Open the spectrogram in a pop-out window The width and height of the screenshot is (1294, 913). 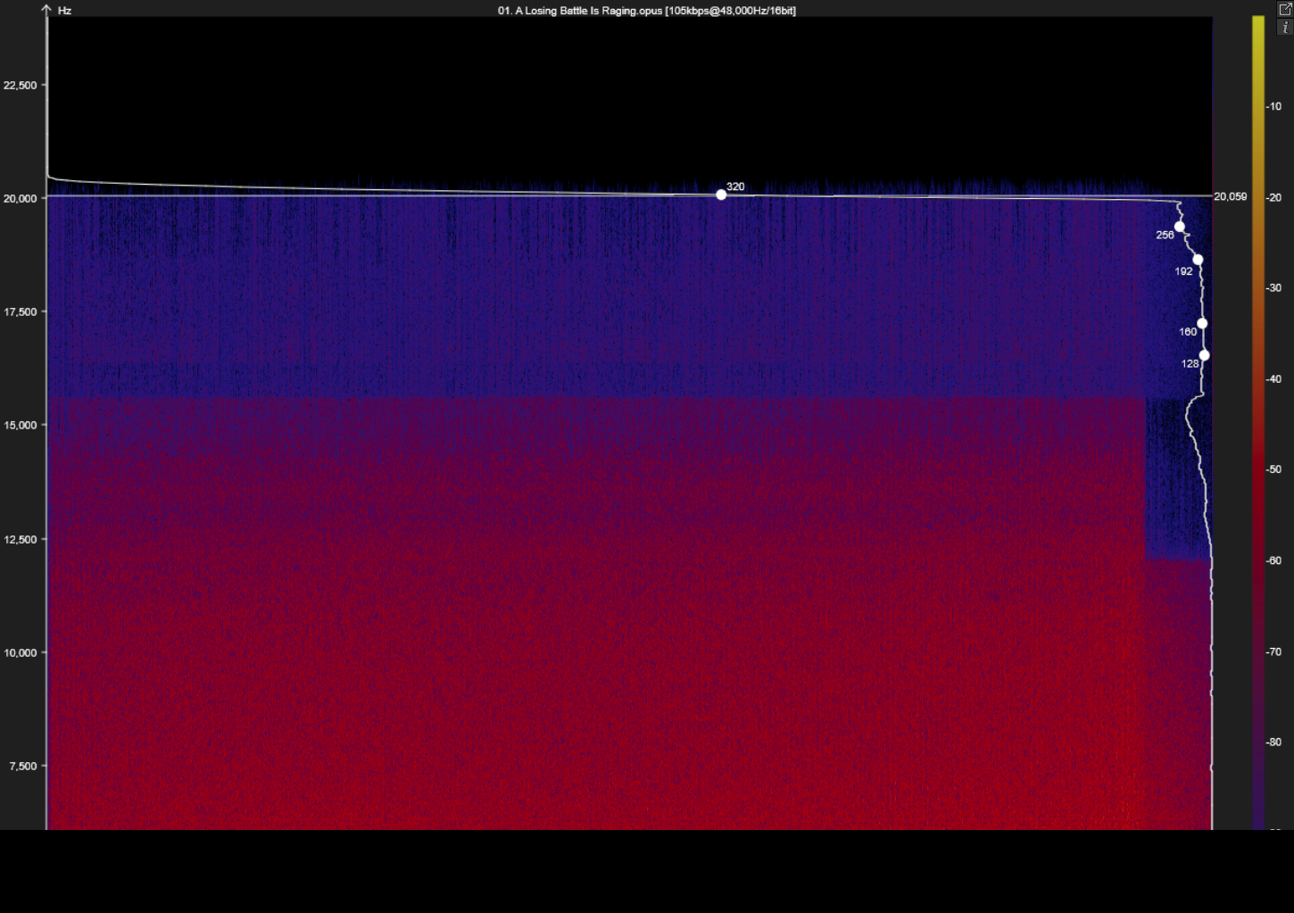click(1285, 9)
